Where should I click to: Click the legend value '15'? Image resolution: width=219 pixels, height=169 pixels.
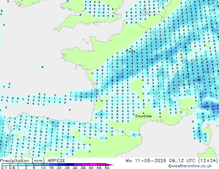click(x=51, y=168)
